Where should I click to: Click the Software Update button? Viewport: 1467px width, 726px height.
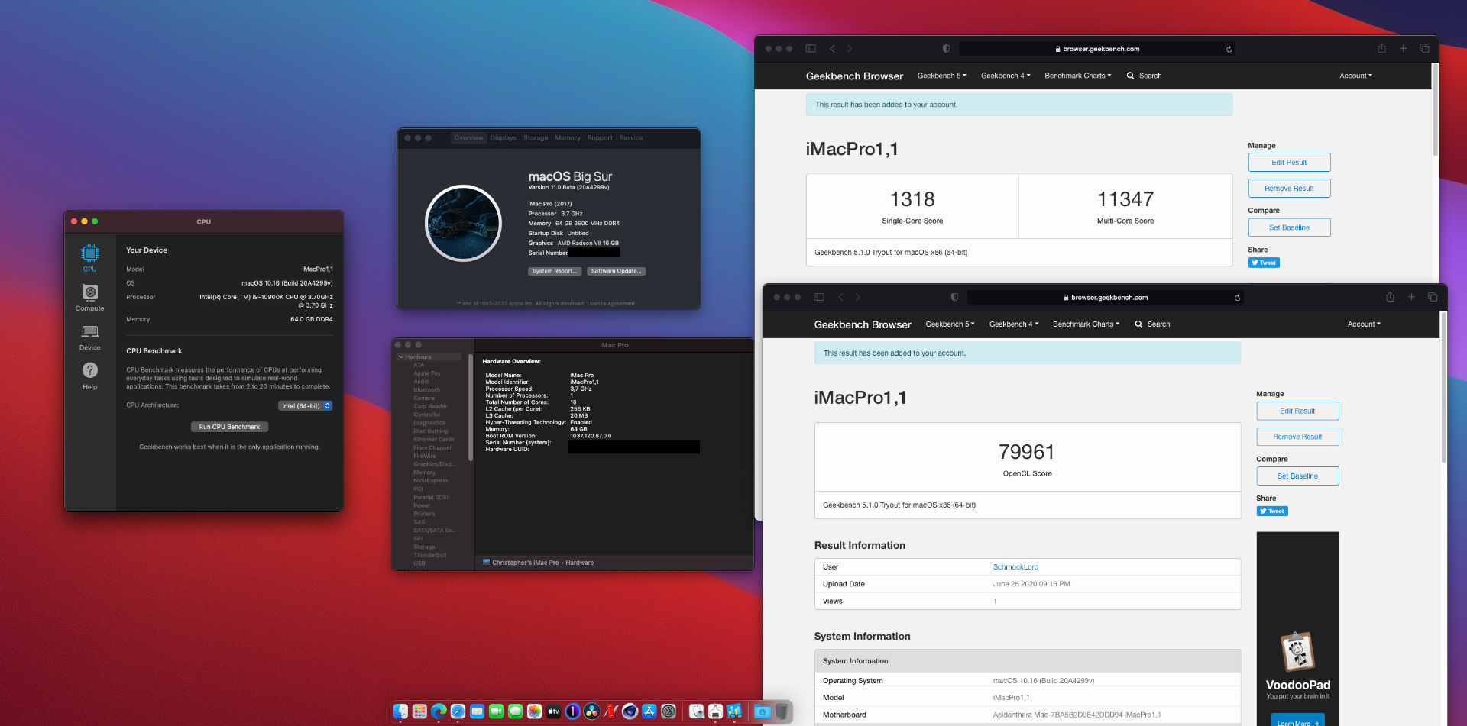(x=617, y=271)
